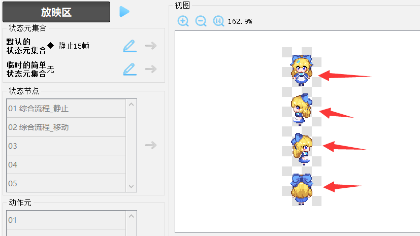Zoom out of the view

[201, 21]
